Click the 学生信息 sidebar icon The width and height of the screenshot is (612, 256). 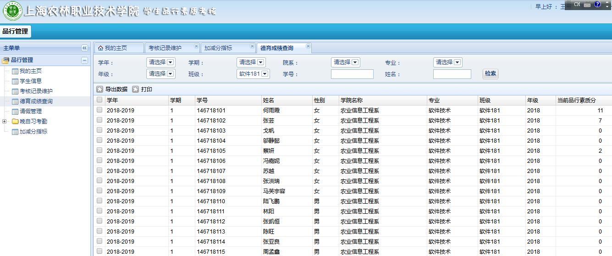[15, 81]
